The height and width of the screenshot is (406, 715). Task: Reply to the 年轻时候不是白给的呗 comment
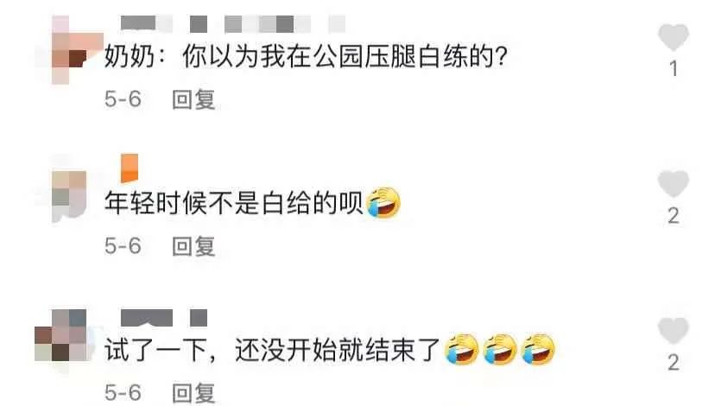(193, 246)
